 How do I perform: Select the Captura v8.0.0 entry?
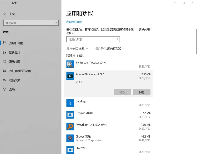pos(109,115)
